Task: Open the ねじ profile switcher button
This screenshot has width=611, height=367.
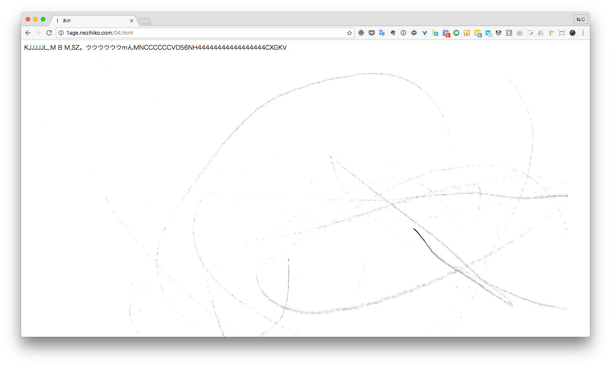Action: 580,19
